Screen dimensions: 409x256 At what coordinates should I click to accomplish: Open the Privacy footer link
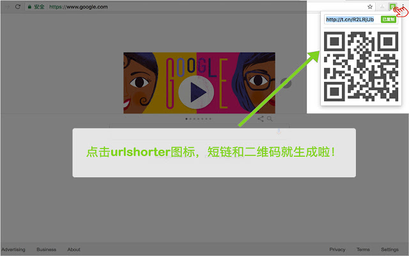(x=337, y=250)
